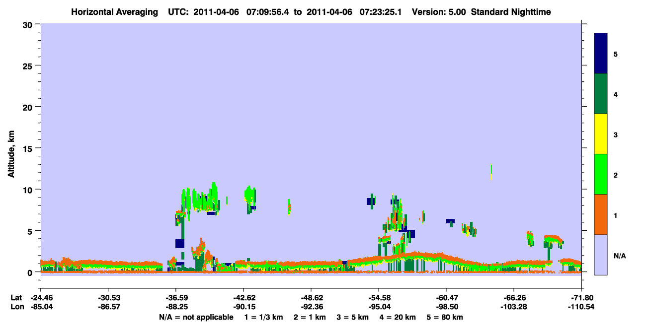Image resolution: width=646 pixels, height=331 pixels.
Task: Click the colorbar number label 3
Action: [616, 134]
